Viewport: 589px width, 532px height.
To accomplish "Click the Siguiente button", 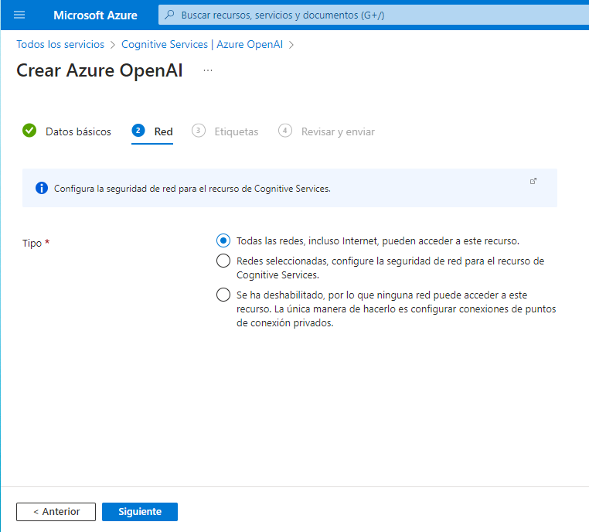I will point(140,512).
